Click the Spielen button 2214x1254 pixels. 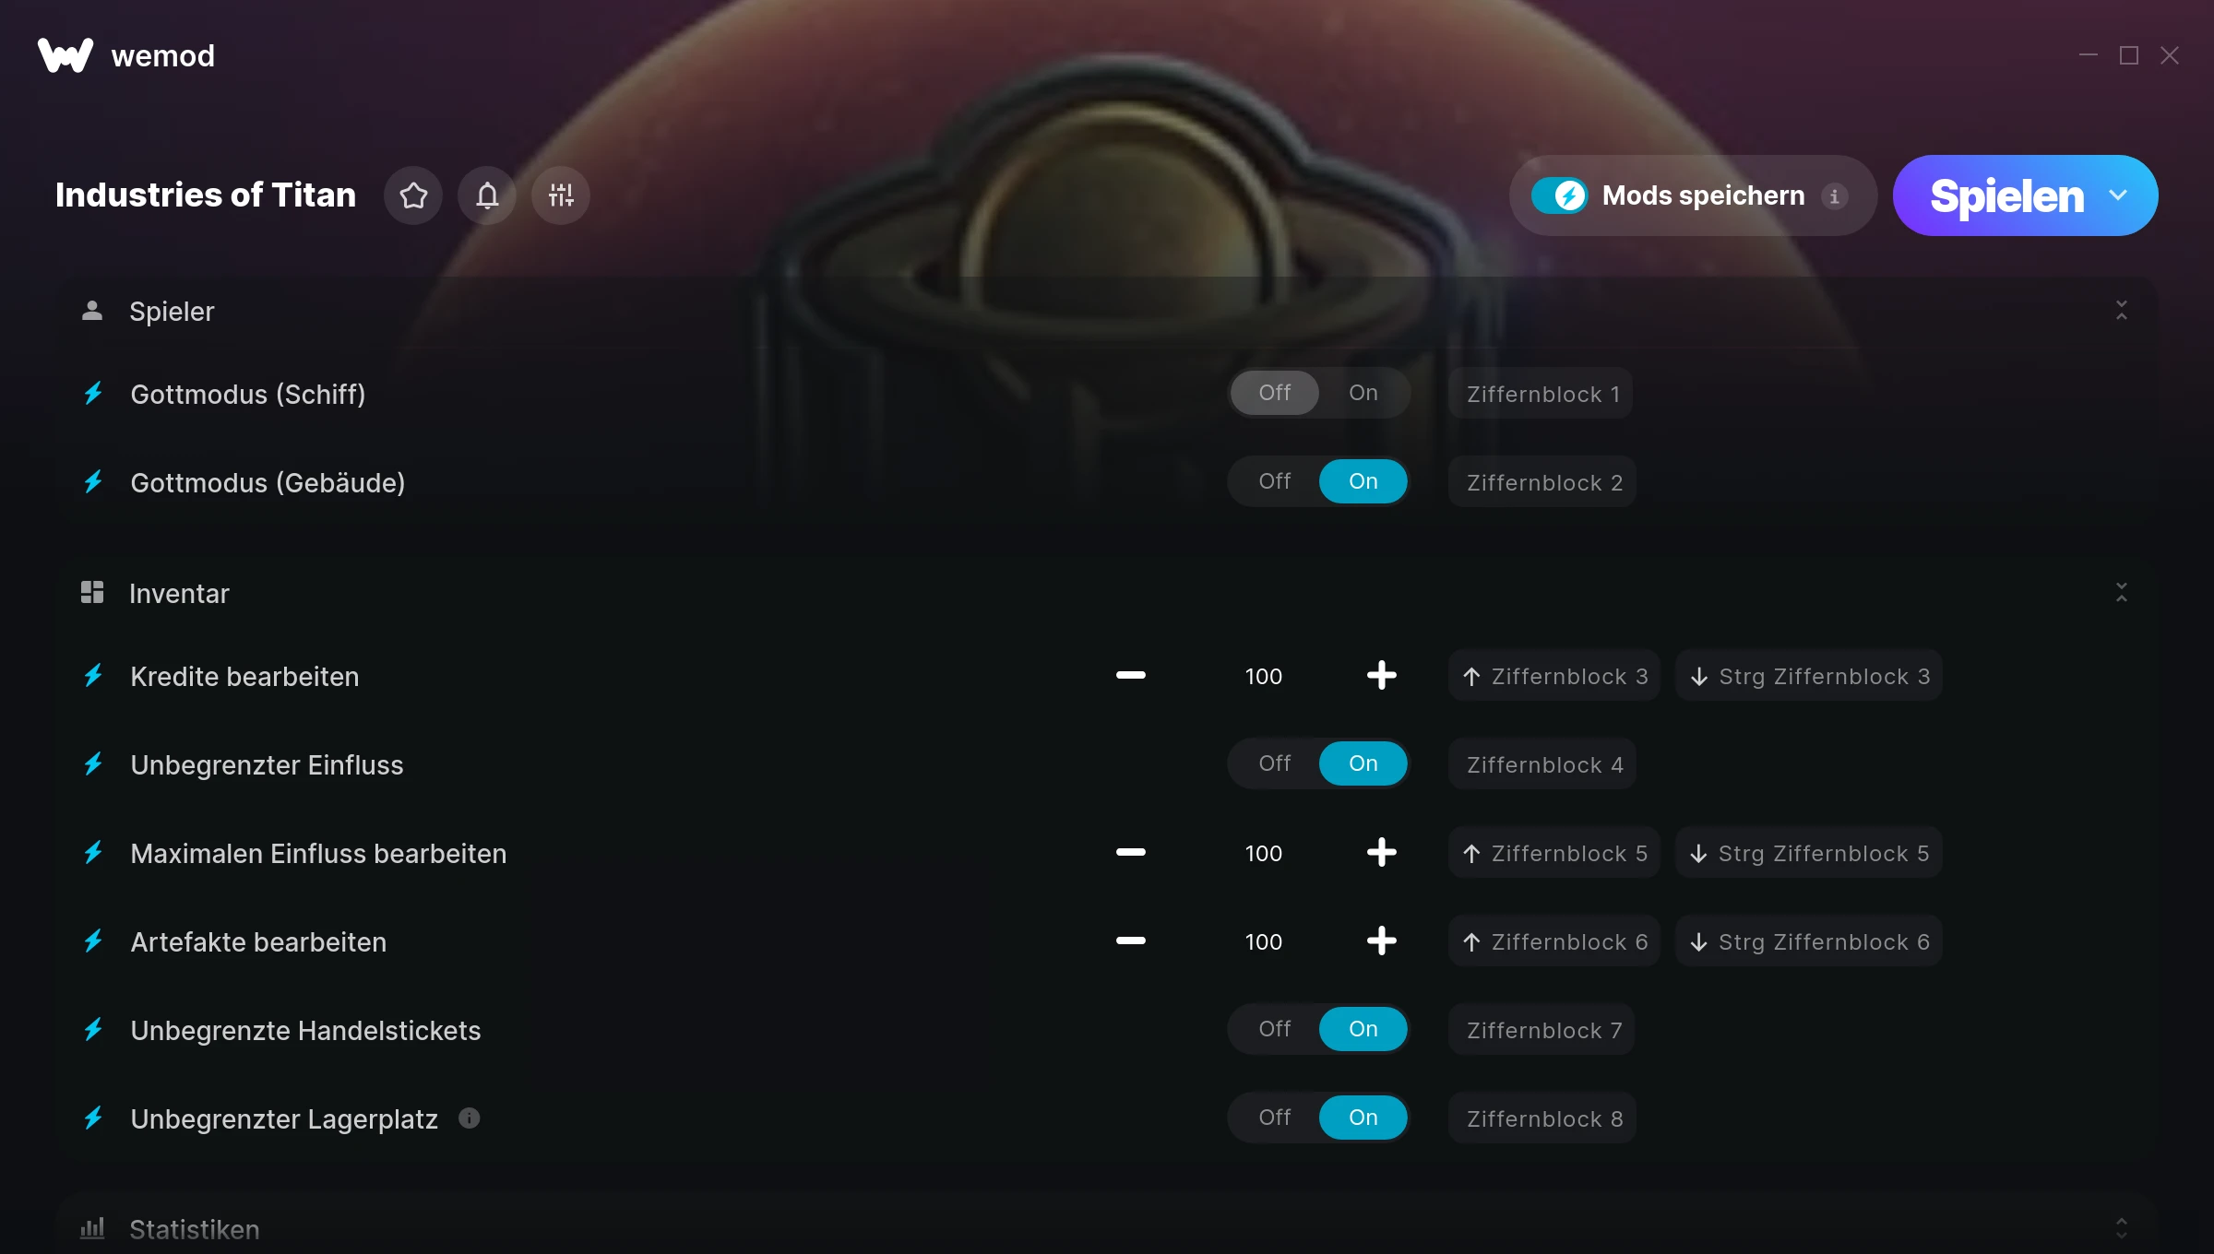pyautogui.click(x=2006, y=195)
